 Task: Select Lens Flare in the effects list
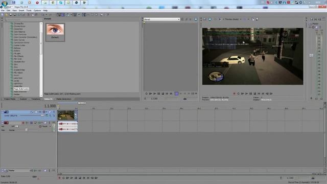pos(18,78)
